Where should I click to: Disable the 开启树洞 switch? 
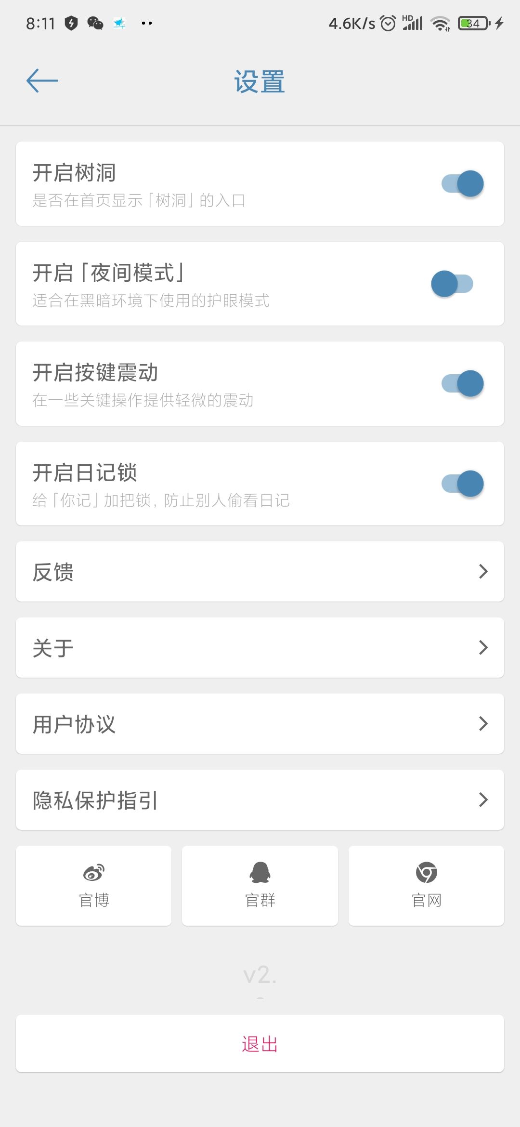[x=463, y=183]
